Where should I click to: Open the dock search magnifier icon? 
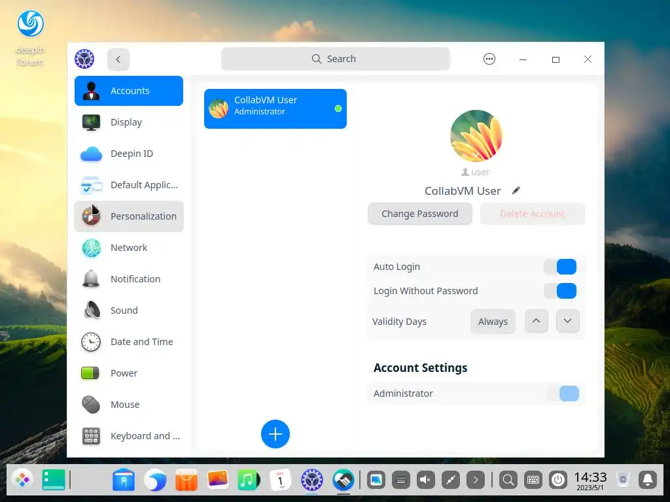508,480
